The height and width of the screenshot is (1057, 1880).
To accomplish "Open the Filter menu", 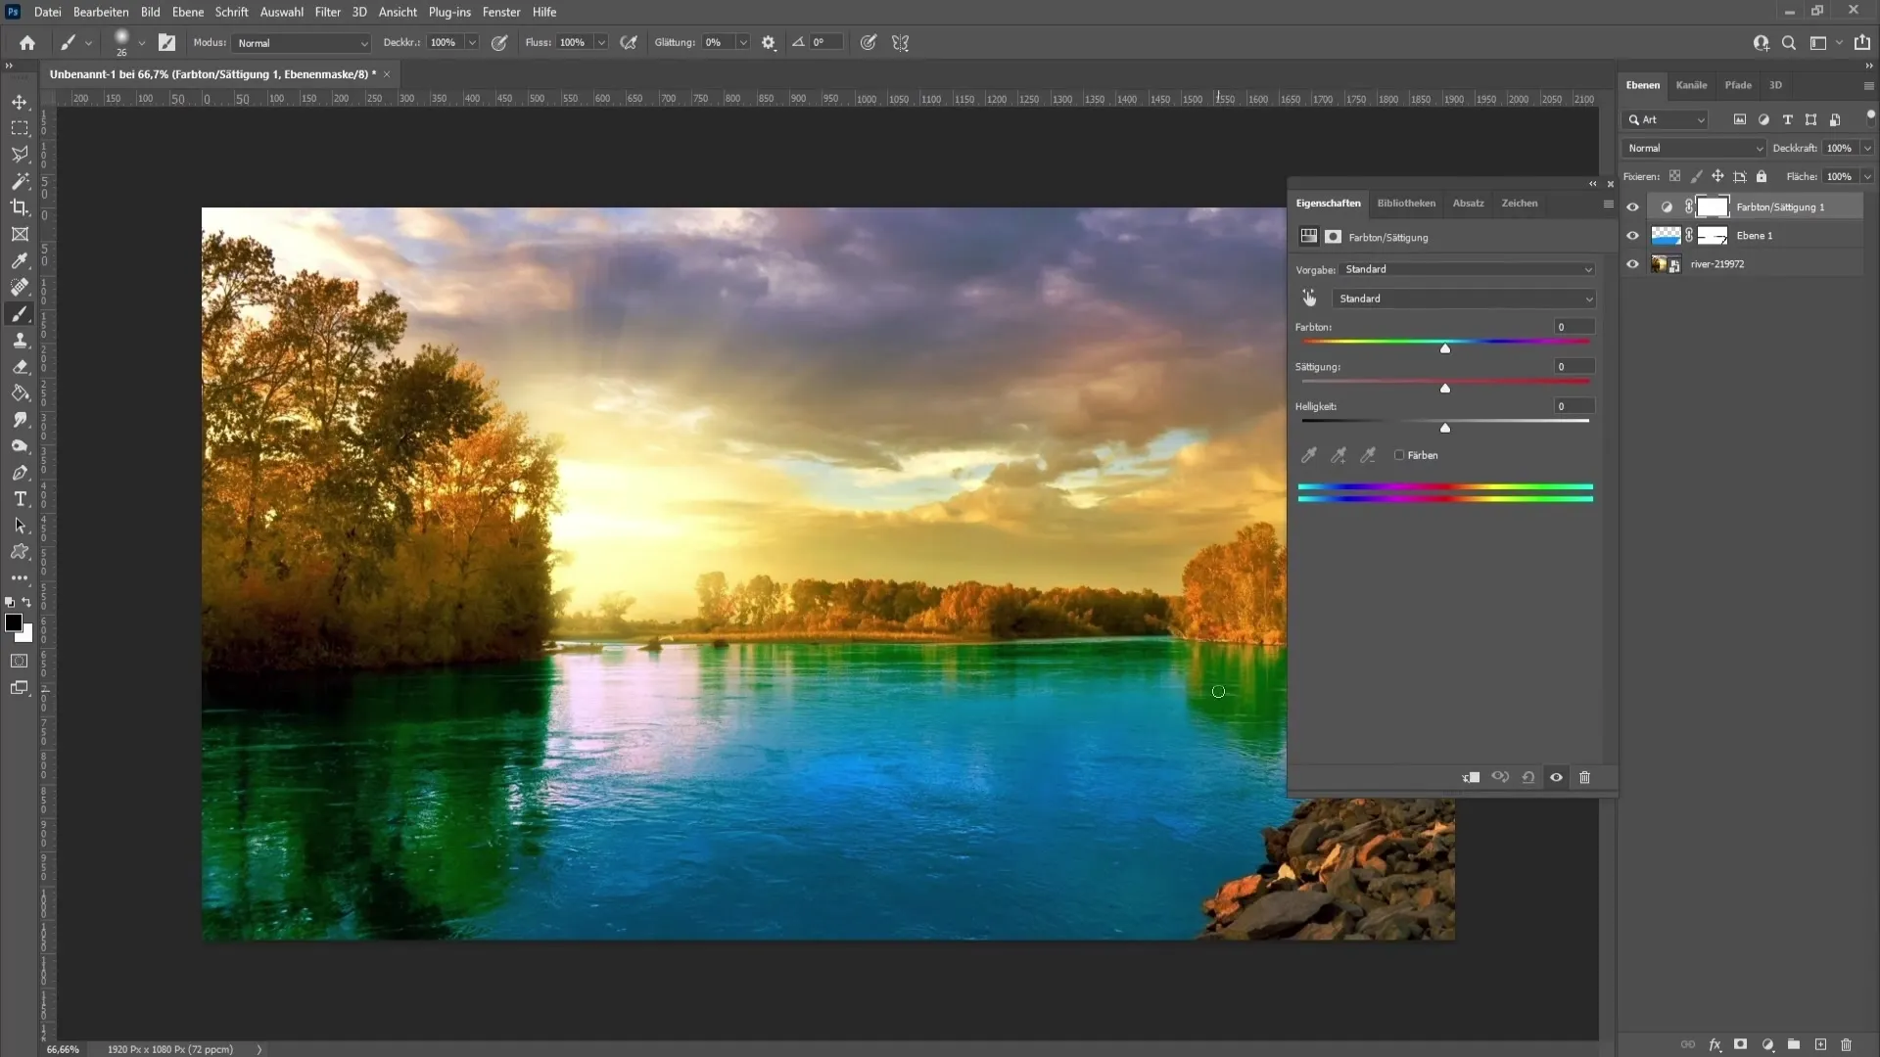I will pos(329,12).
